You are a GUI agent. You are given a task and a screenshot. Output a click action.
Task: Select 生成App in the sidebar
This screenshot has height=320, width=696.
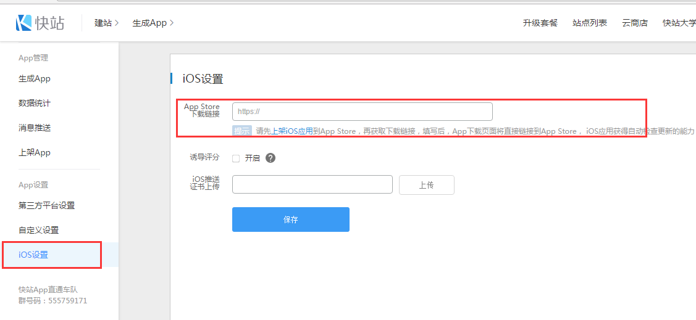coord(35,79)
